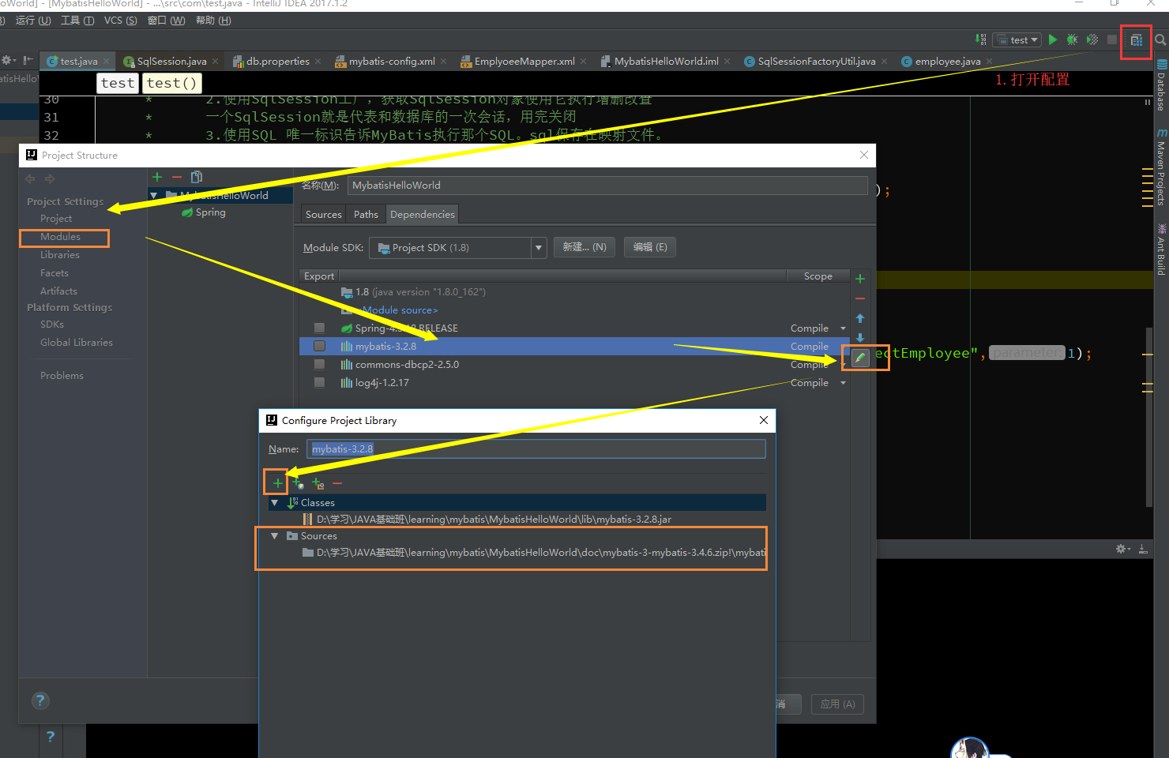Select Facets in sidebar
The image size is (1169, 758).
[x=55, y=273]
